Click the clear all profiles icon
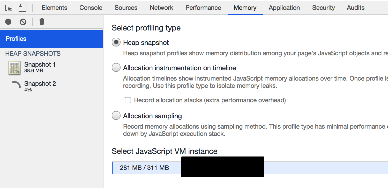Image resolution: width=388 pixels, height=188 pixels. click(x=23, y=22)
